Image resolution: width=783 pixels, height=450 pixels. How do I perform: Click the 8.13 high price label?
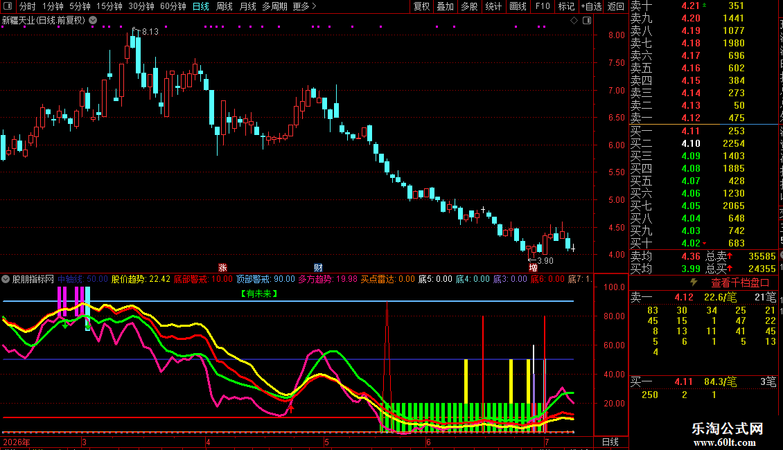point(150,32)
